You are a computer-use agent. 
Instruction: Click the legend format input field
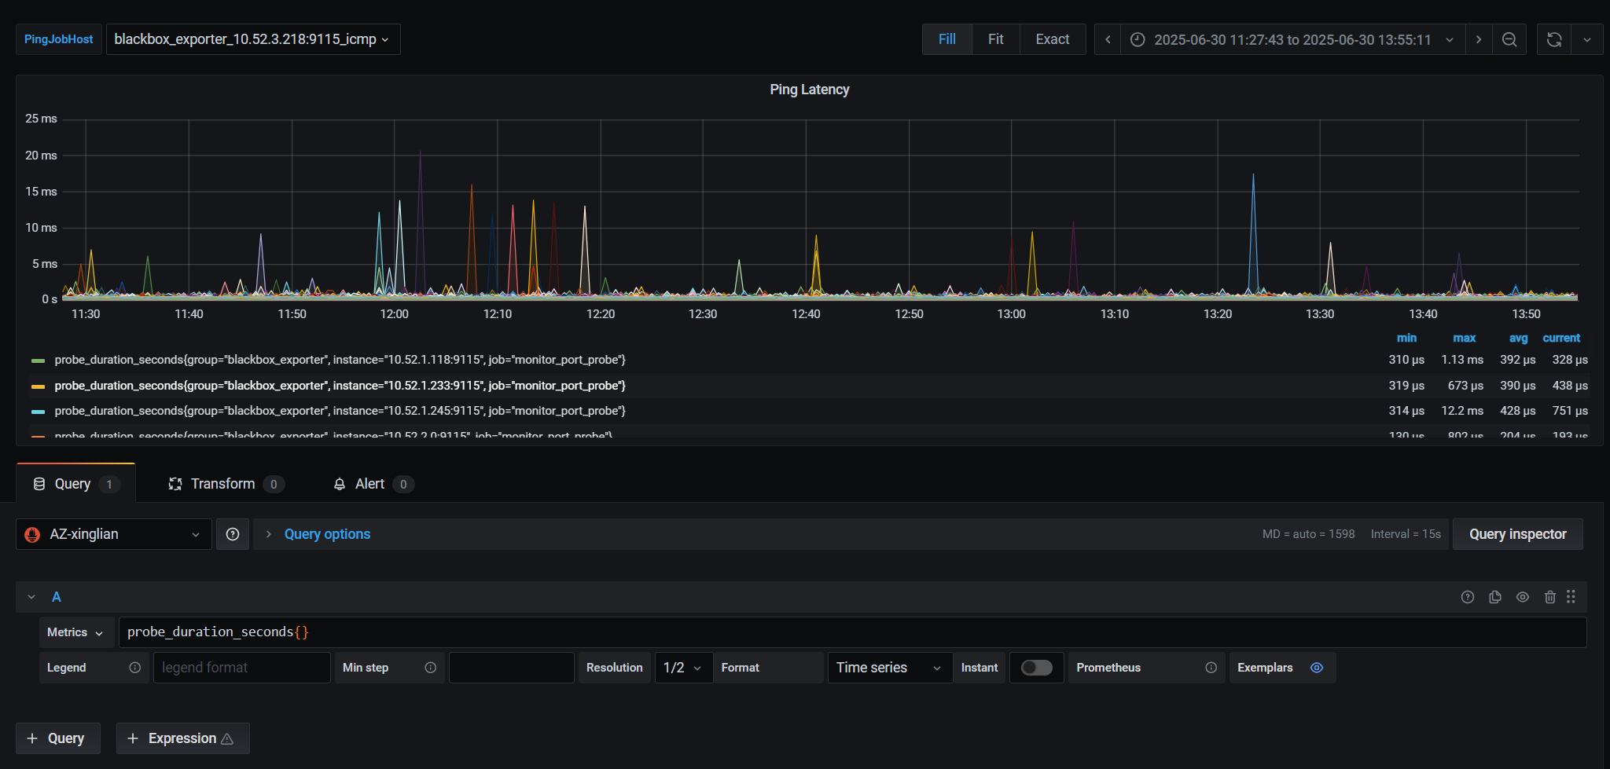pos(241,668)
